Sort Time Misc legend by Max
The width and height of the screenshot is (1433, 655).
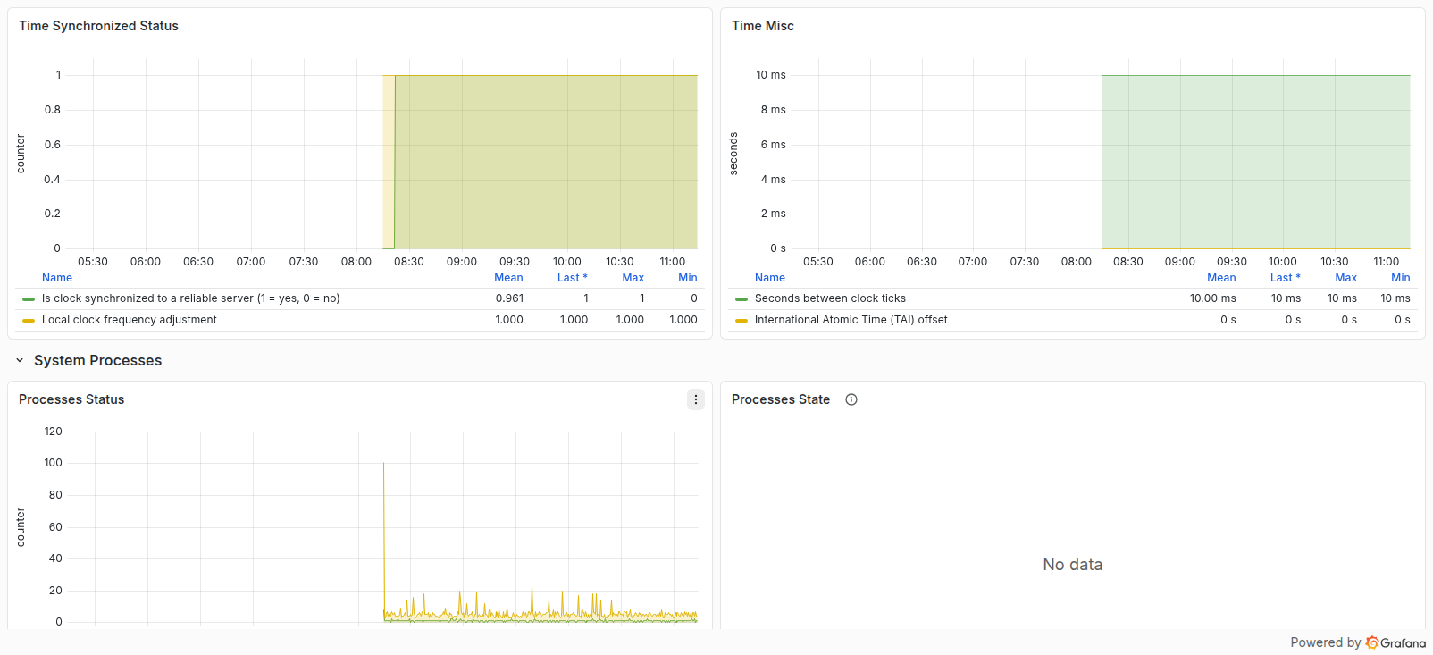[x=1345, y=278]
